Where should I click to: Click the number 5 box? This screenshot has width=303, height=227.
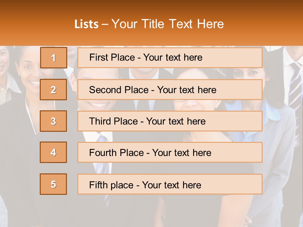(53, 184)
